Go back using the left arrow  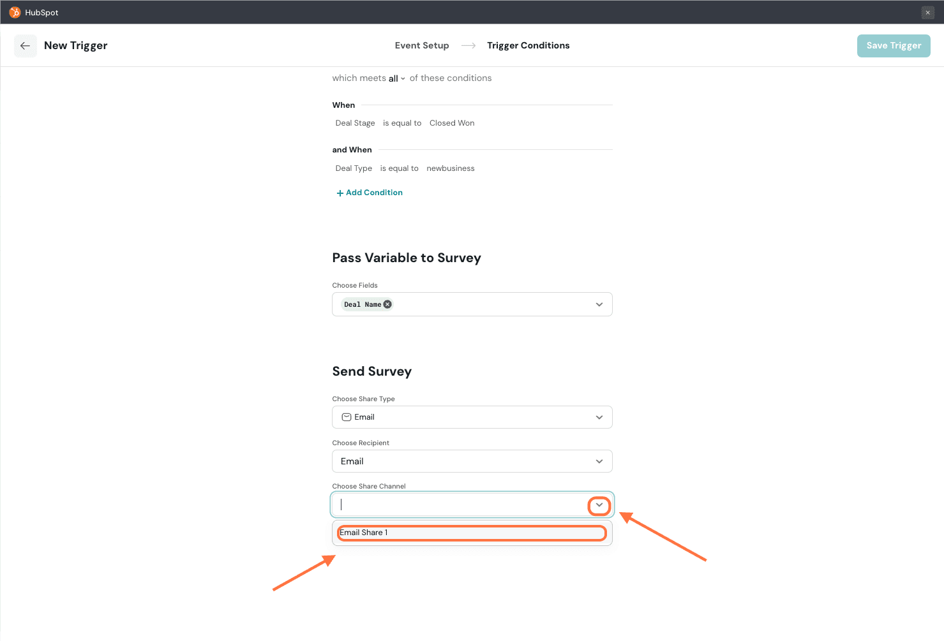pos(26,46)
